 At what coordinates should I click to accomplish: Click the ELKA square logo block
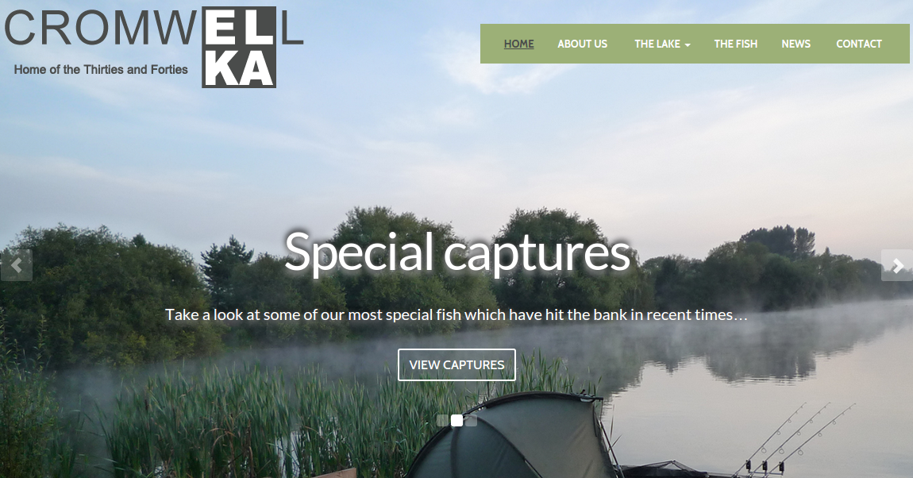[x=239, y=47]
